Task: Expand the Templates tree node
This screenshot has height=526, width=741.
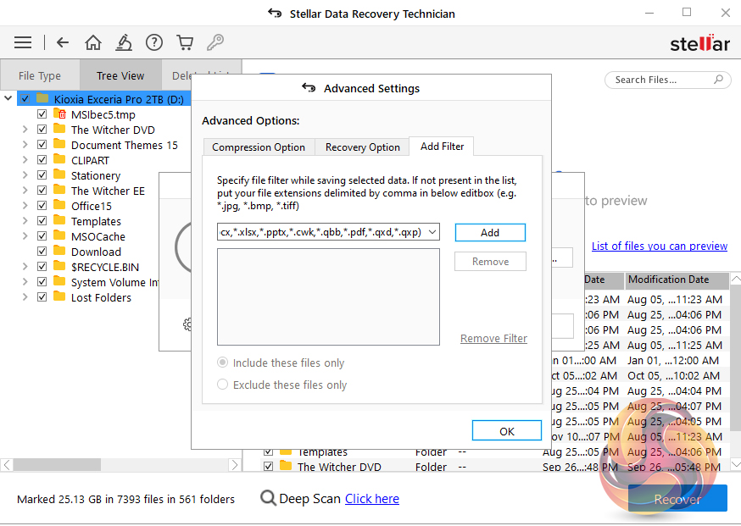Action: click(x=25, y=221)
